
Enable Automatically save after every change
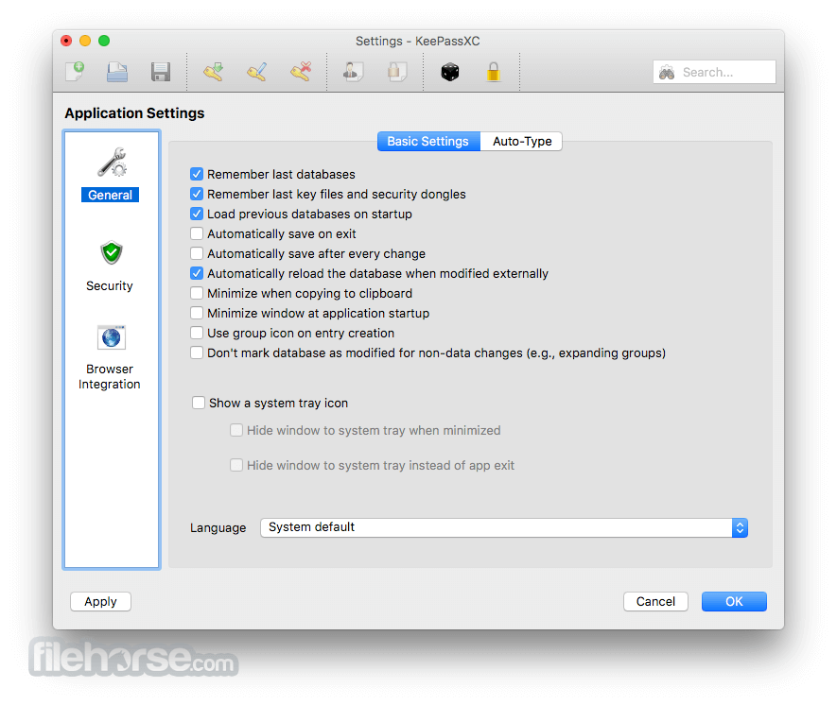click(x=197, y=253)
